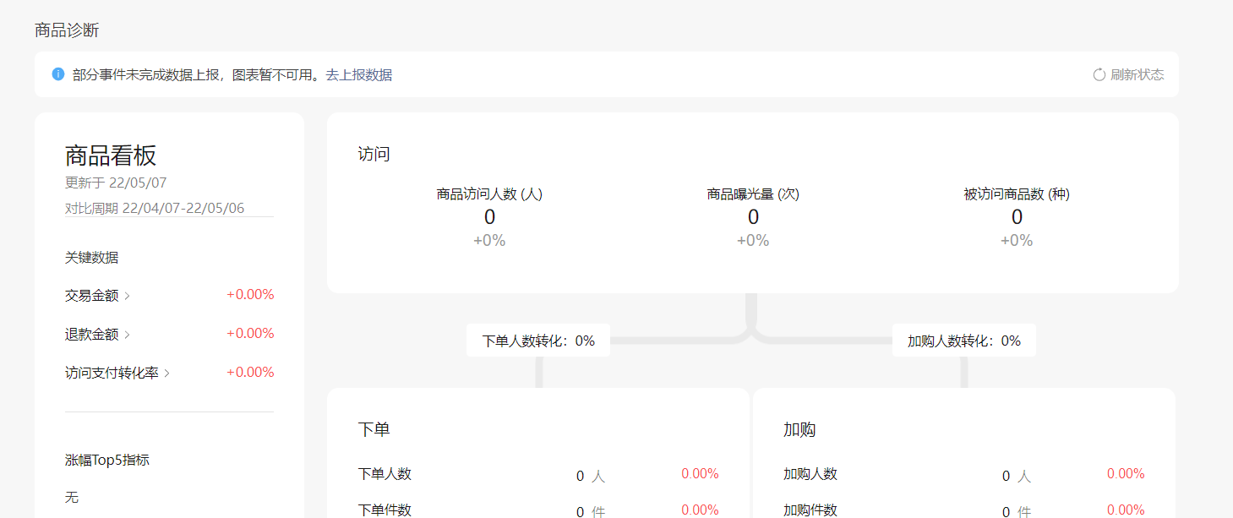1233x518 pixels.
Task: Click the blue info icon in notice bar
Action: click(x=58, y=74)
